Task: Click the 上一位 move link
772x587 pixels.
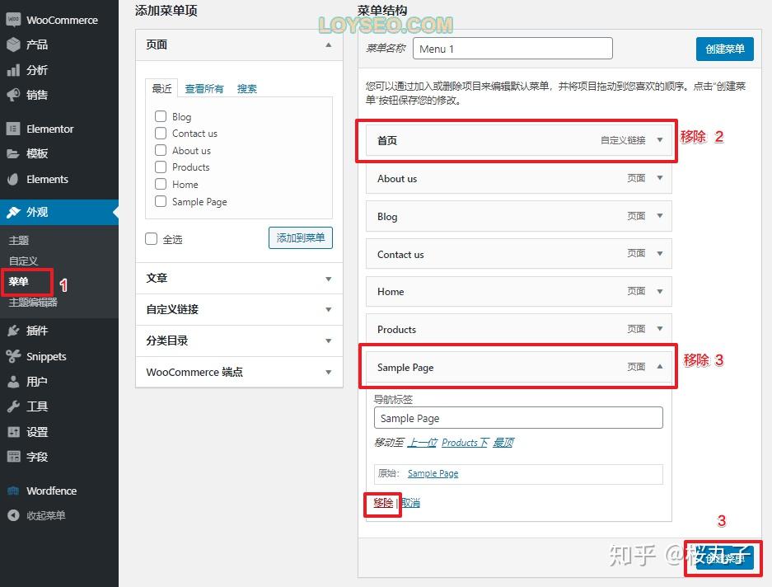Action: pyautogui.click(x=423, y=443)
